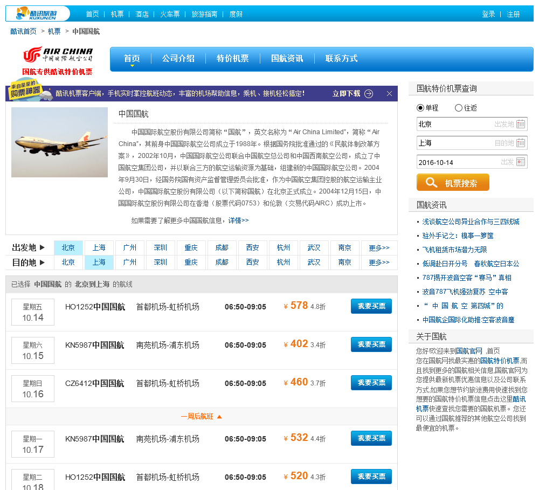539x490 pixels.
Task: Open news 波音787飞机强劲复苏 空中客
Action: pos(465,292)
